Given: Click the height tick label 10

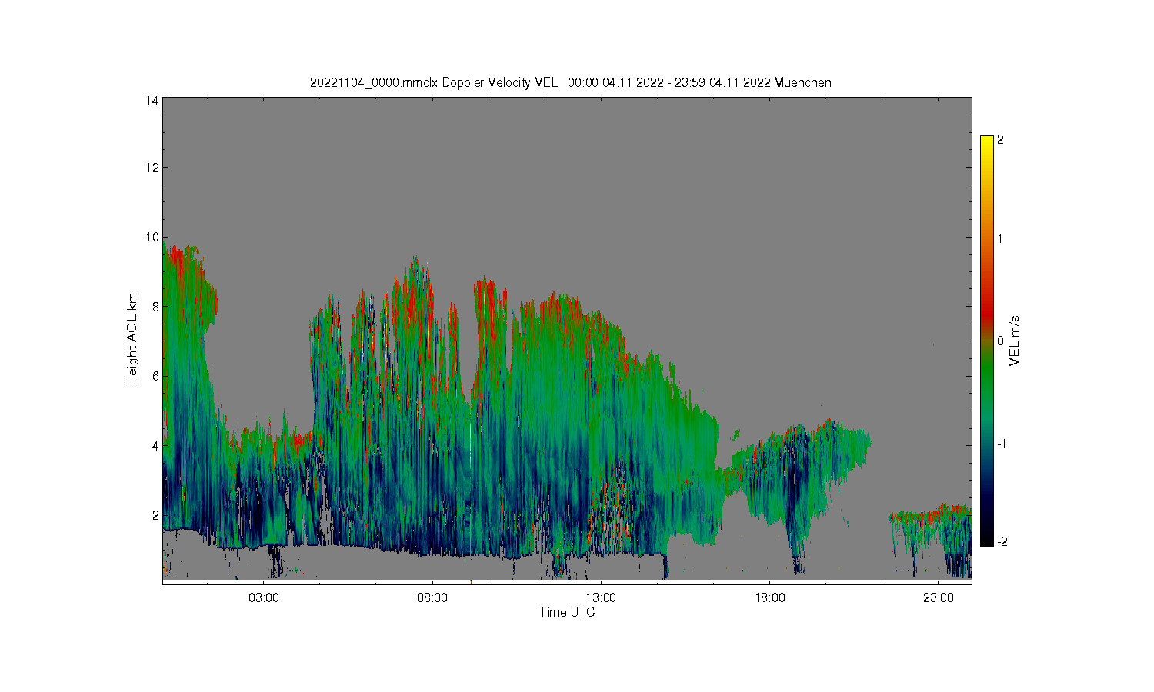Looking at the screenshot, I should click(x=153, y=237).
